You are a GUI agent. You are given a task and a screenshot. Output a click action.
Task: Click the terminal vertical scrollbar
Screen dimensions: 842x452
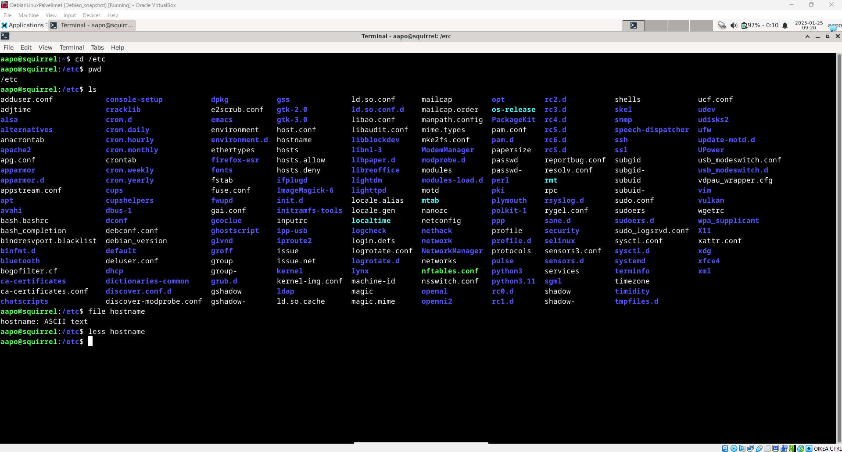coord(838,246)
